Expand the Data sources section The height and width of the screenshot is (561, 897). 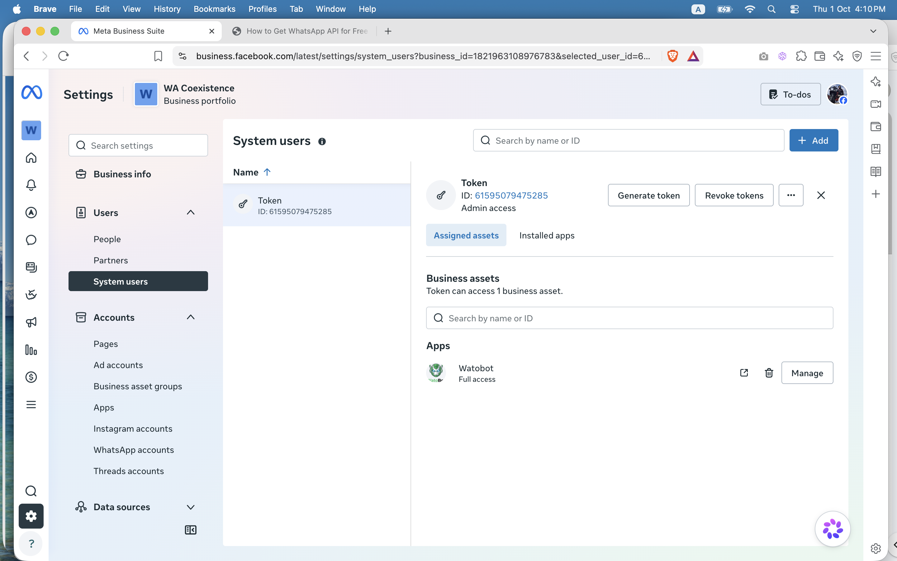(191, 507)
